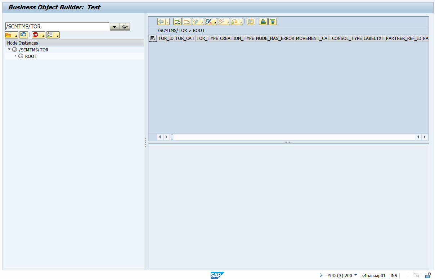Click the blue undo refresh arrow icon

pyautogui.click(x=23, y=35)
